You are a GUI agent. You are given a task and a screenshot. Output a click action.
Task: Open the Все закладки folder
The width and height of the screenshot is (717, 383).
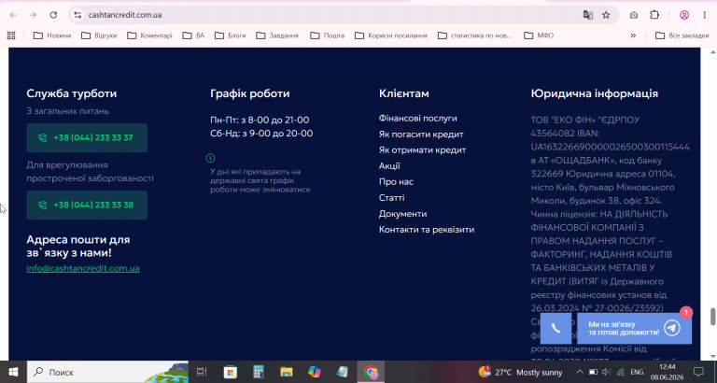pyautogui.click(x=682, y=35)
